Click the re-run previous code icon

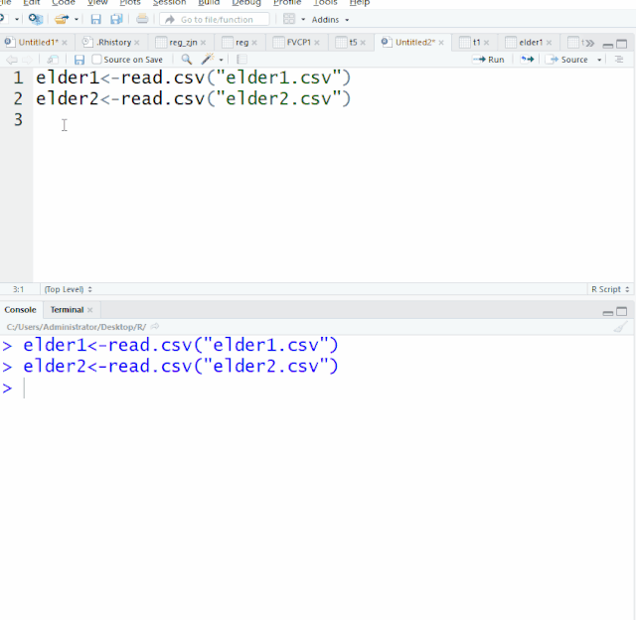(527, 60)
